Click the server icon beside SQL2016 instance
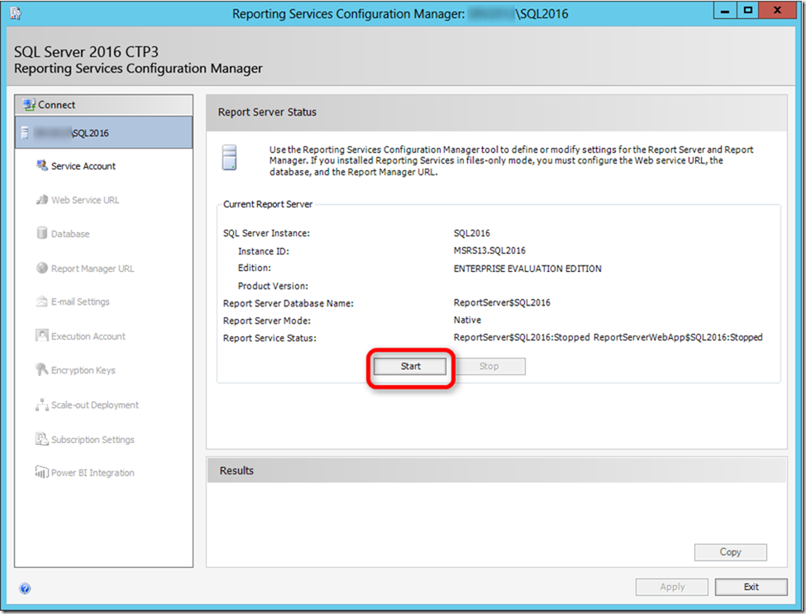Viewport: 806px width, 614px height. pyautogui.click(x=24, y=133)
